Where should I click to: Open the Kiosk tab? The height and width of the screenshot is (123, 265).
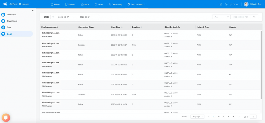pyautogui.click(x=99, y=4)
